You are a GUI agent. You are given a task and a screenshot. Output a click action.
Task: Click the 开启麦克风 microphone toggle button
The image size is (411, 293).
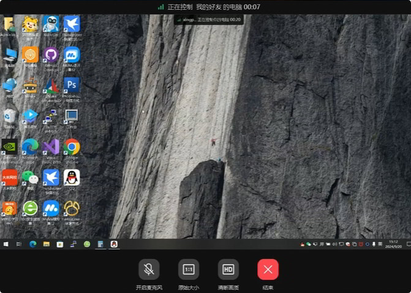(x=149, y=269)
